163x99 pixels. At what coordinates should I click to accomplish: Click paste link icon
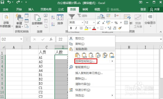[112, 55]
